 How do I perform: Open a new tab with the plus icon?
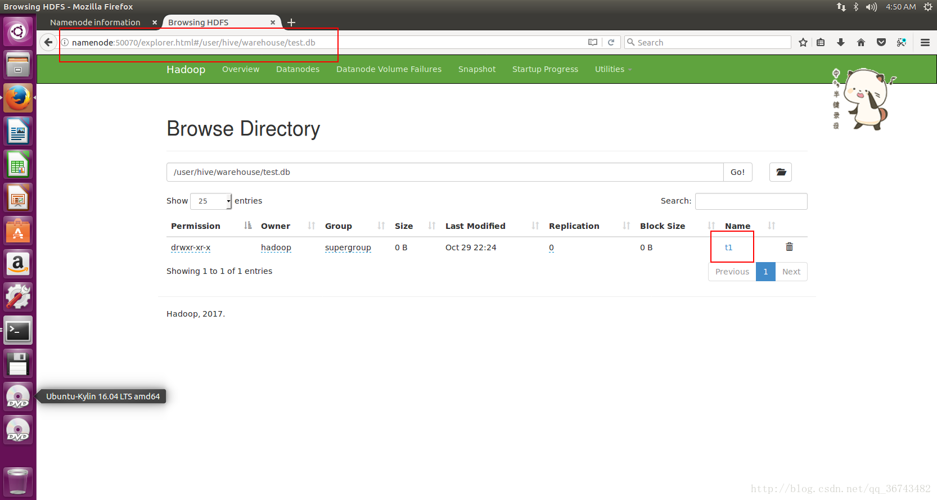[291, 22]
